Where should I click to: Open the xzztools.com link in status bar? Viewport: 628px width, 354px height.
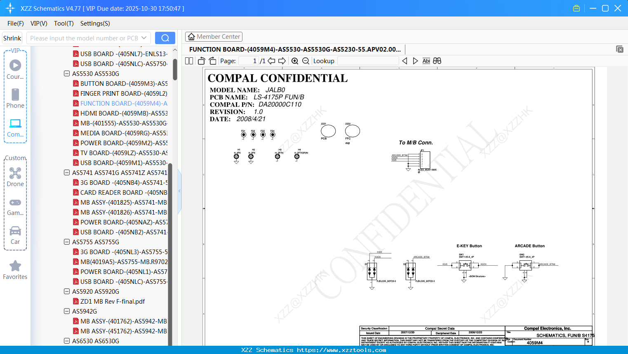[x=341, y=350]
